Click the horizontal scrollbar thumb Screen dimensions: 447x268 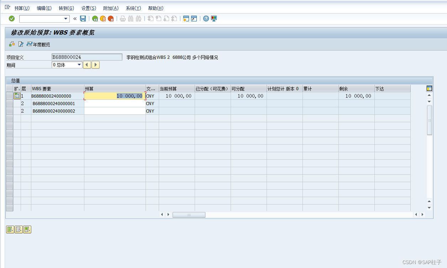pos(189,215)
